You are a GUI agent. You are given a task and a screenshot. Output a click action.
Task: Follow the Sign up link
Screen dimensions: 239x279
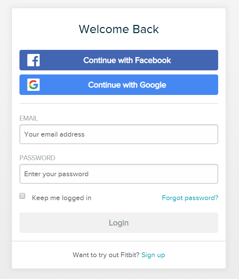(x=153, y=255)
